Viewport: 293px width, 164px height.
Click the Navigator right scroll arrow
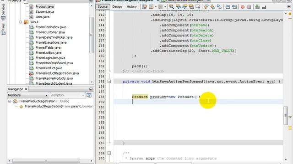[x=91, y=161]
